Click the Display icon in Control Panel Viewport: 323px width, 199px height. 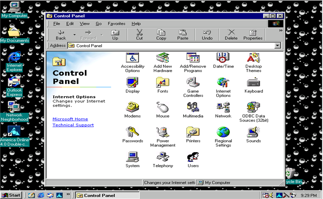(132, 82)
